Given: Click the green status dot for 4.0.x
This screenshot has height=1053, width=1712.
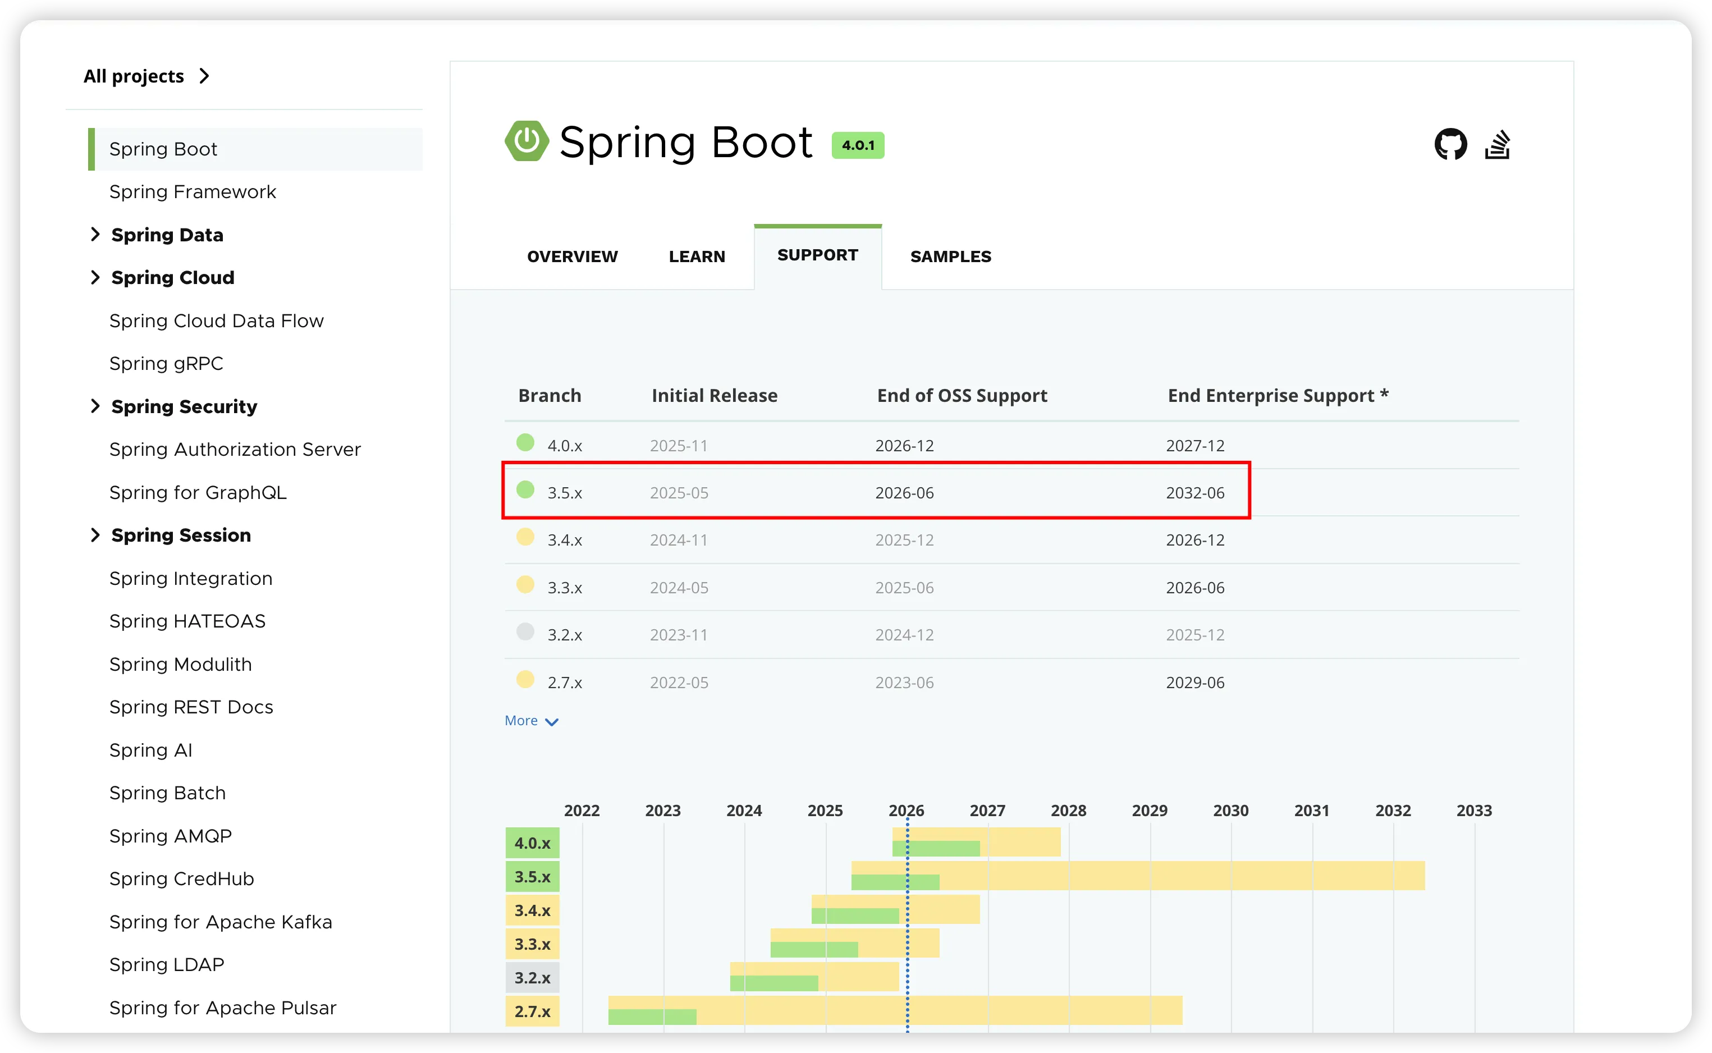Looking at the screenshot, I should click(x=525, y=443).
